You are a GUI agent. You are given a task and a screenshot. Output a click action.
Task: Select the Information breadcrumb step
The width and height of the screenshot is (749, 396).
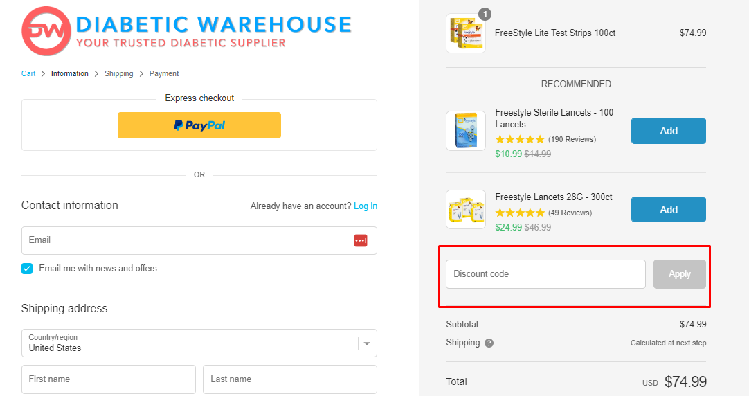70,73
